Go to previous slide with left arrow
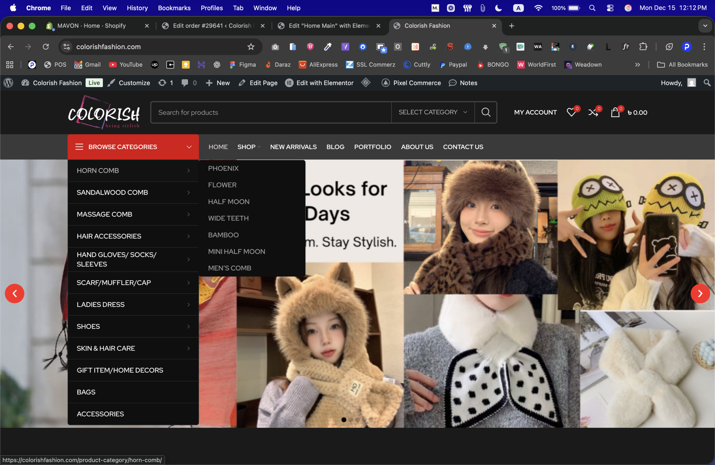 coord(15,294)
